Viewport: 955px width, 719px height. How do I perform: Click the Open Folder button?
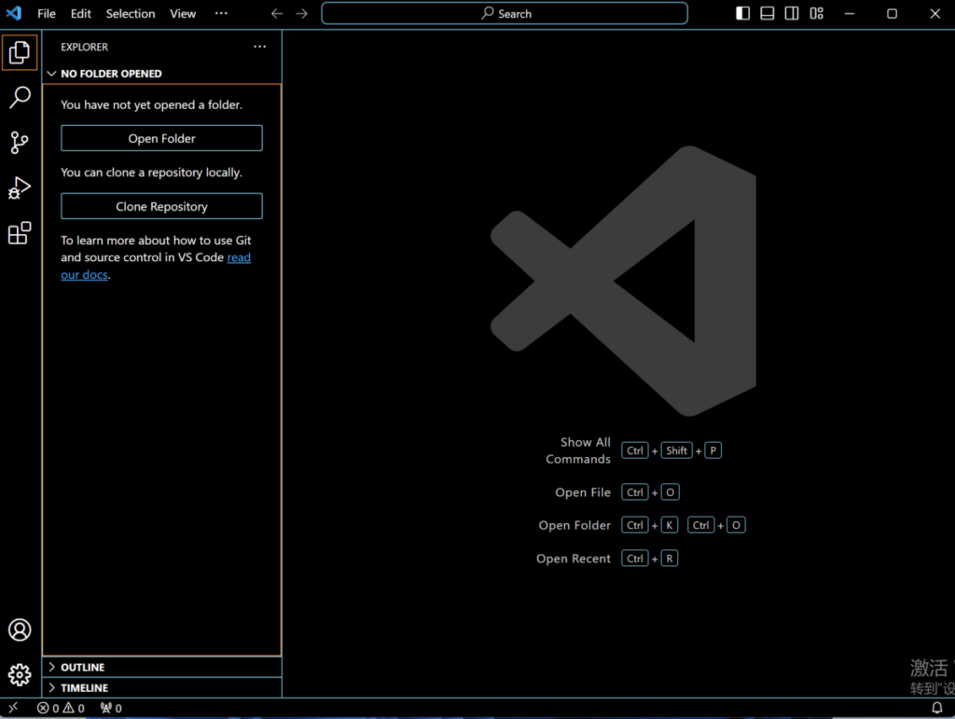coord(162,138)
